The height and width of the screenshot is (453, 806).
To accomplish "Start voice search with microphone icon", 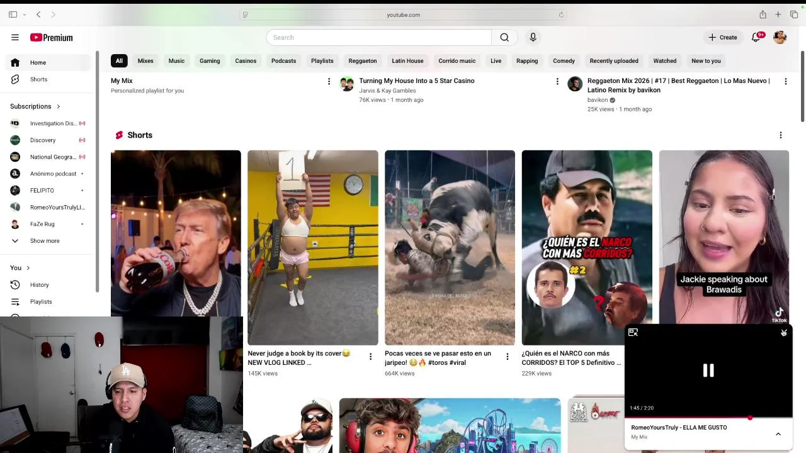I will click(x=533, y=38).
